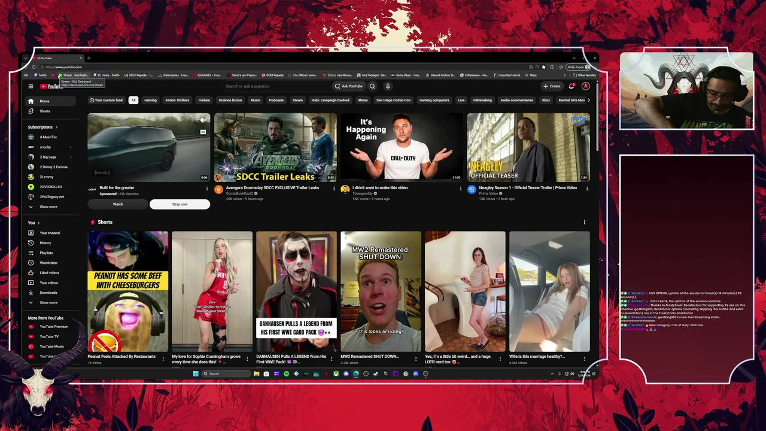Open the notifications bell

572,86
